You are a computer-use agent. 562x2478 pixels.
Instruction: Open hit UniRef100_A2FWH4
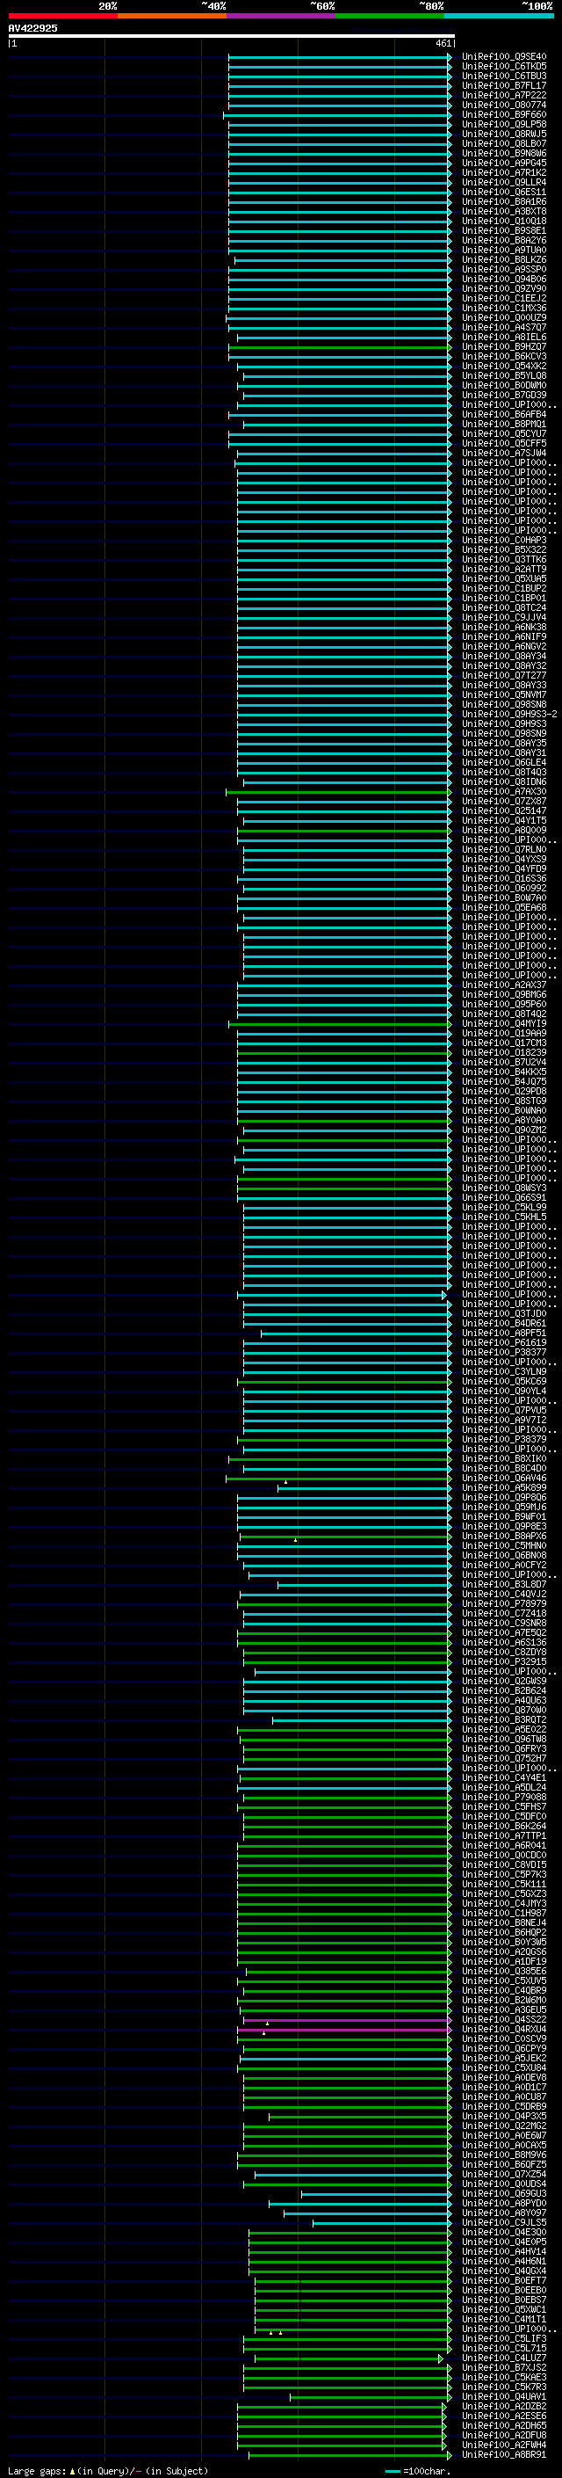point(503,2445)
